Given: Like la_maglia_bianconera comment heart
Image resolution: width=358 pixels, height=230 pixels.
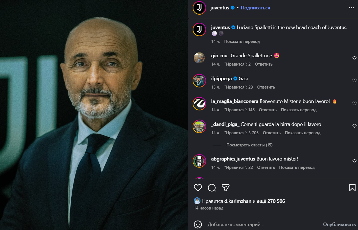Looking at the screenshot, I should point(354,104).
